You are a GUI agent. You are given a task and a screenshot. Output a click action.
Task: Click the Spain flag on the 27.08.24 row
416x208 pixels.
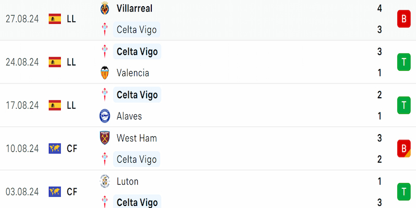pos(55,19)
